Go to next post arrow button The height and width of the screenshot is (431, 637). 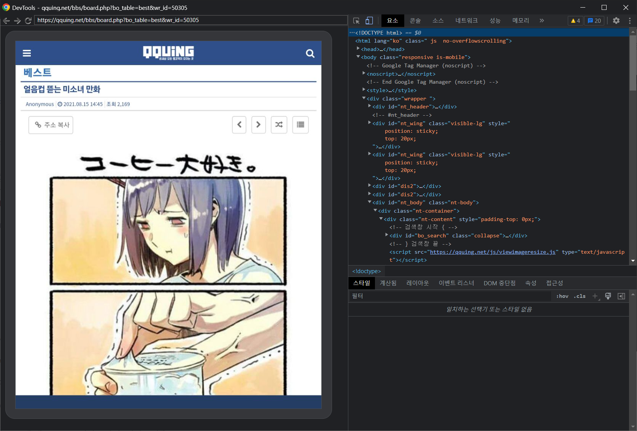pyautogui.click(x=259, y=124)
